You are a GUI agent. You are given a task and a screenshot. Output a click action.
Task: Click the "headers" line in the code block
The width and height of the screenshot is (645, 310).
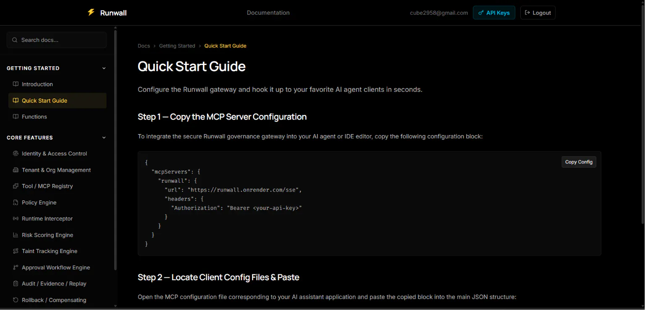[184, 199]
